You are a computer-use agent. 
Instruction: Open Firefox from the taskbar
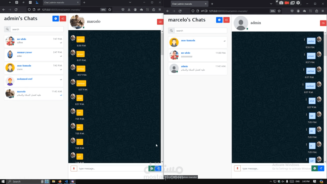click(60, 181)
